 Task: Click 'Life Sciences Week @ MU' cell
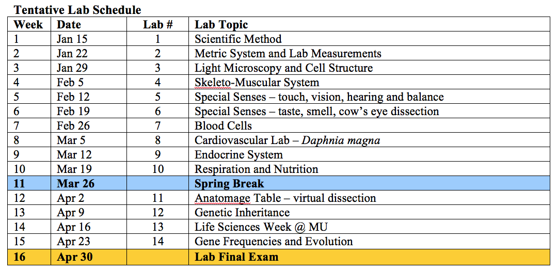tap(370, 227)
